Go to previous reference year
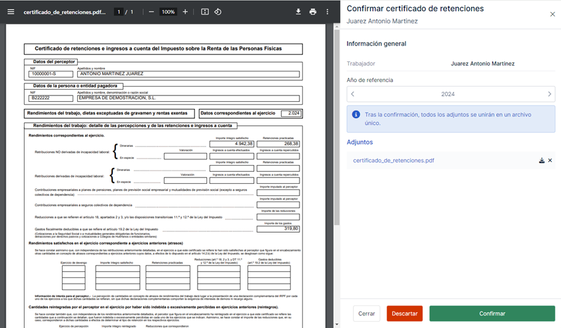Screen dimensions: 561x328 (353, 94)
